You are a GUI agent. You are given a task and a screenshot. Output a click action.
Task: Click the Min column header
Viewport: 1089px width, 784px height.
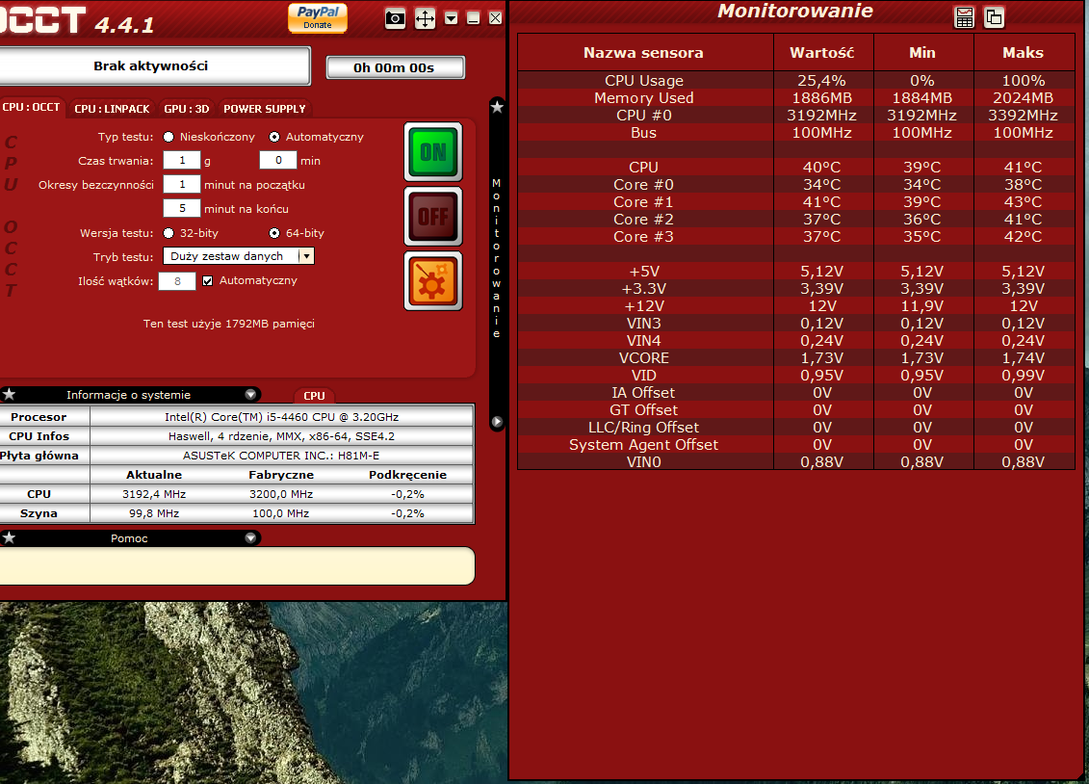[922, 53]
